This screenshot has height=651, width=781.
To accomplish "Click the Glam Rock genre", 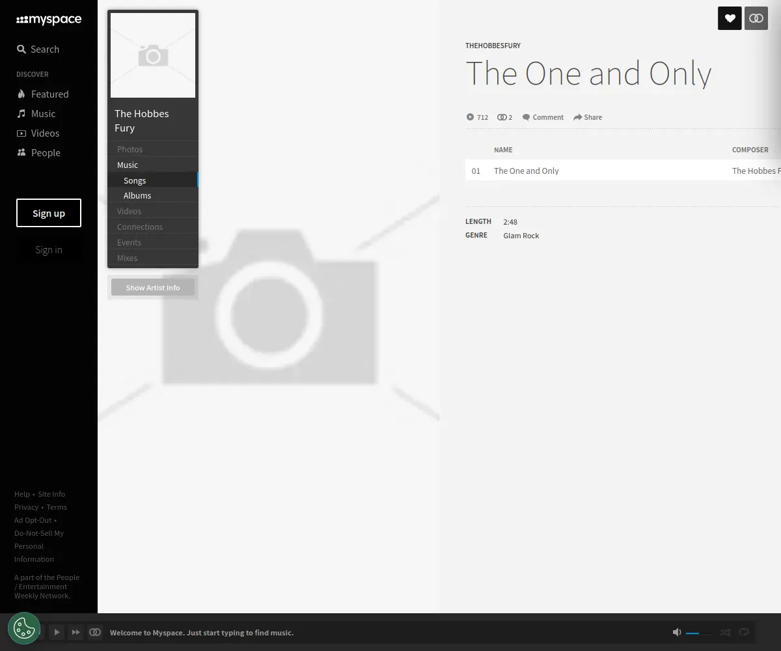I will (x=521, y=236).
